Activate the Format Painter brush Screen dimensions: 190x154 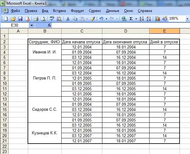pos(93,18)
